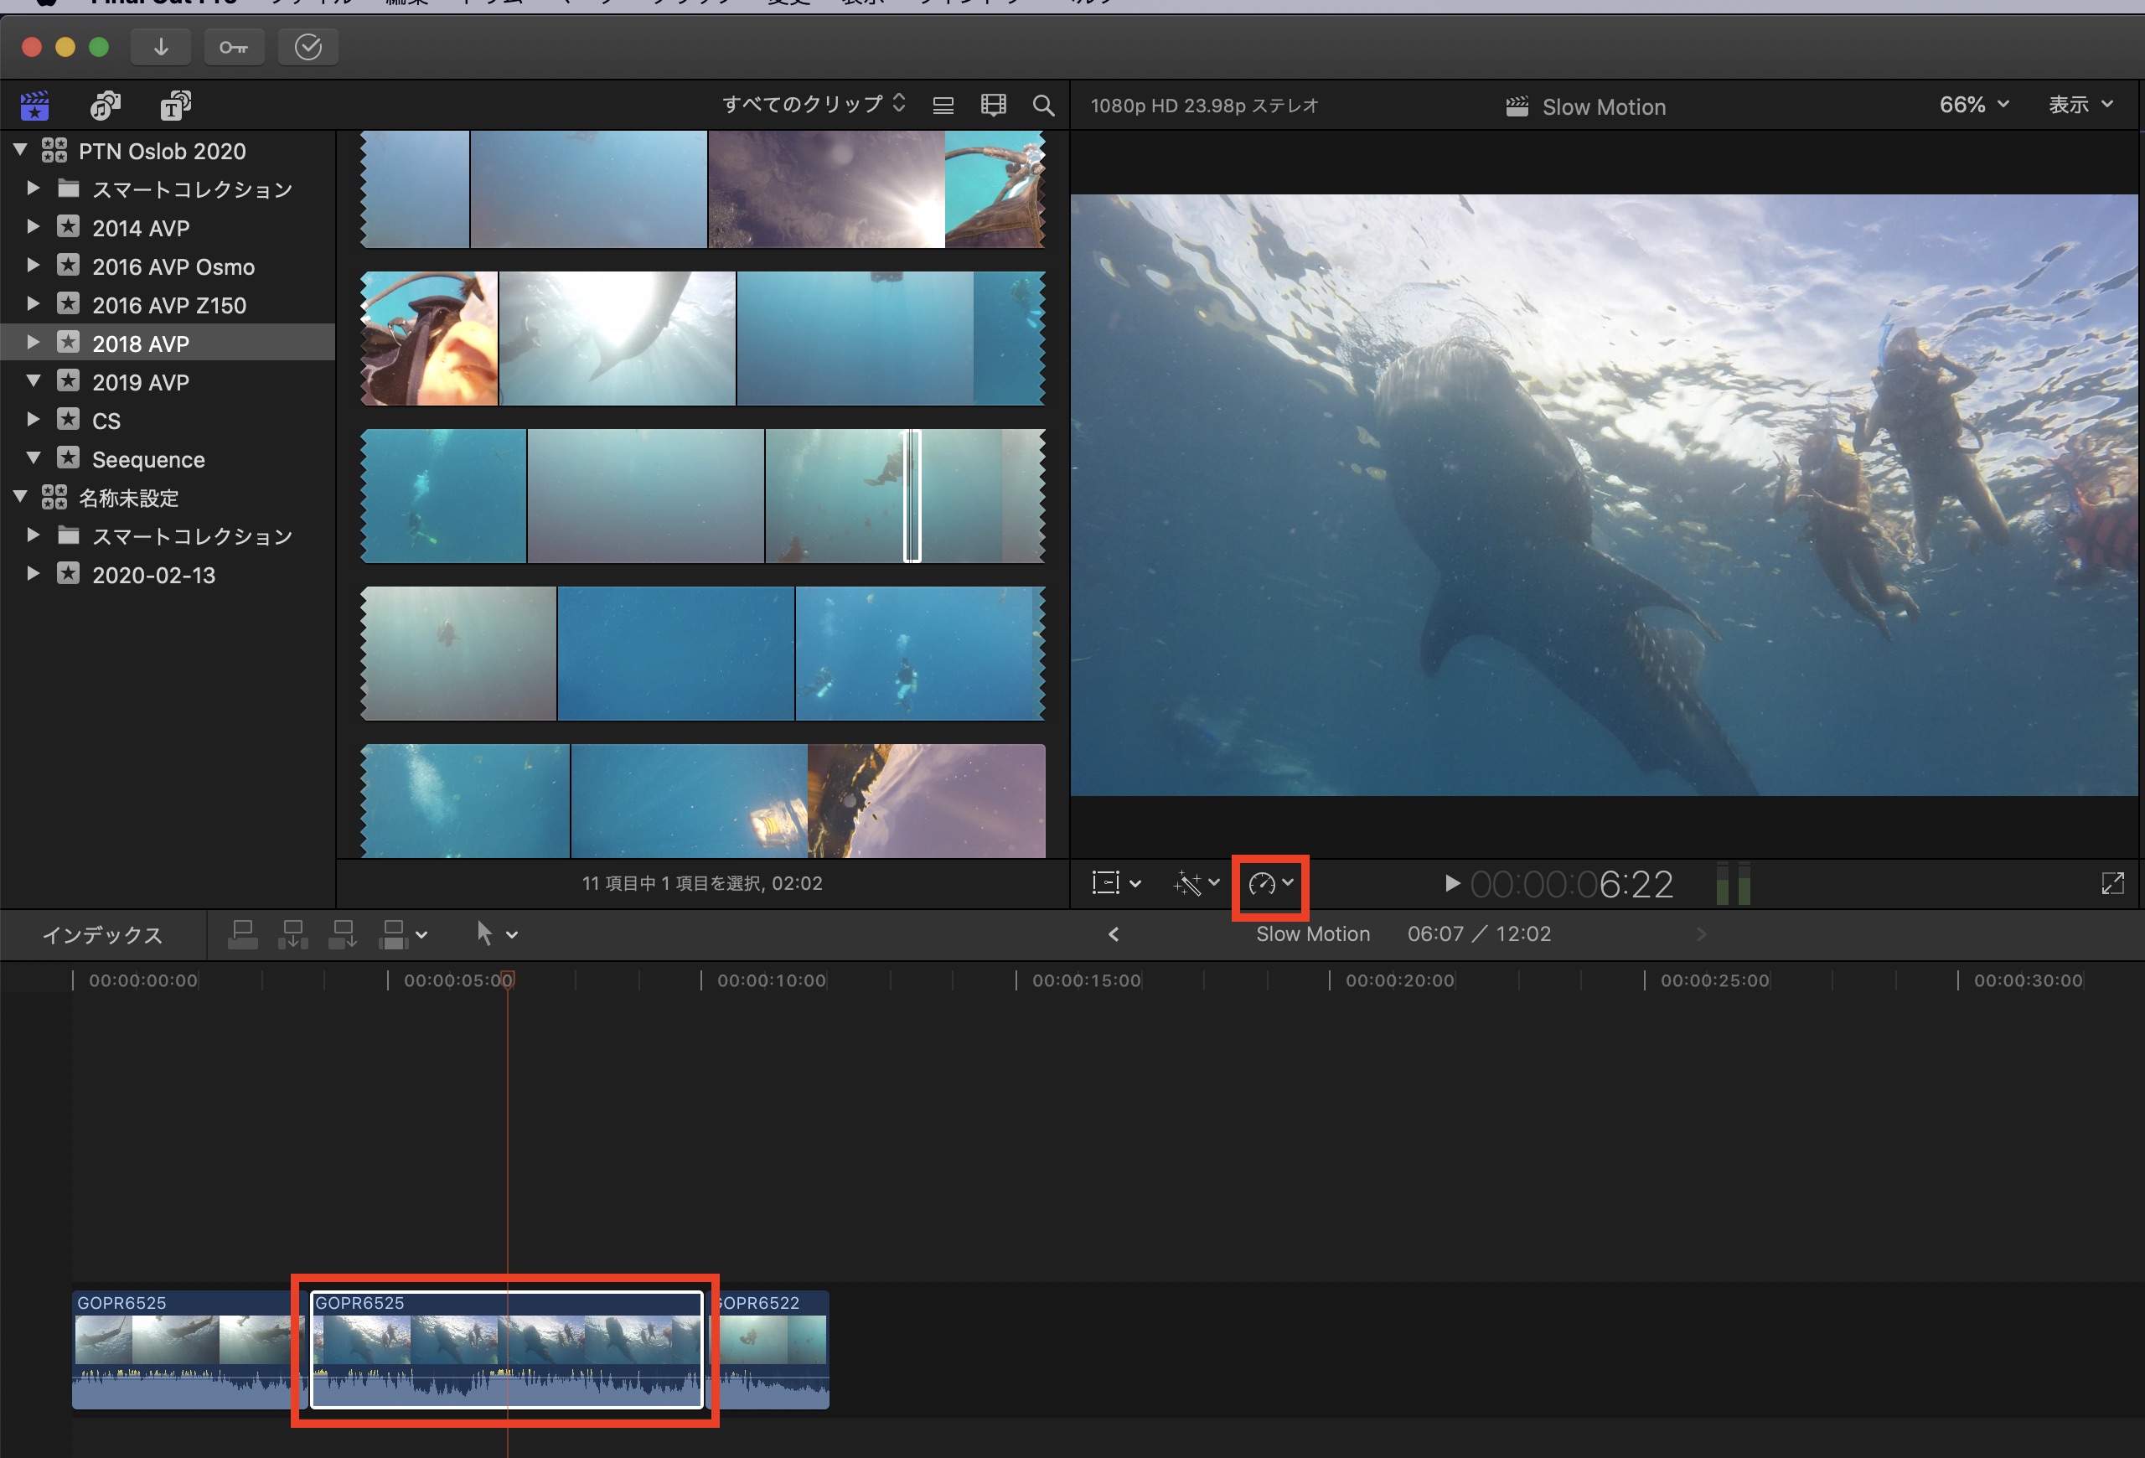Image resolution: width=2145 pixels, height=1458 pixels.
Task: Play the video in the viewer
Action: (x=1452, y=884)
